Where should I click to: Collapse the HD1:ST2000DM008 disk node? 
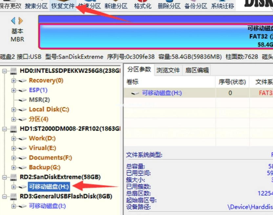click(x=5, y=129)
